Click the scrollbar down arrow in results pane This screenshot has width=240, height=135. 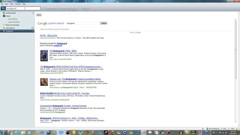235,121
